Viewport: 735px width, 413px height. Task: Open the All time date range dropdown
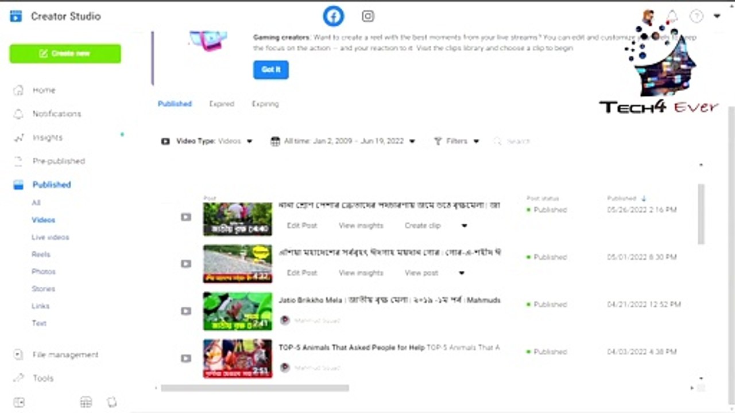tap(343, 141)
